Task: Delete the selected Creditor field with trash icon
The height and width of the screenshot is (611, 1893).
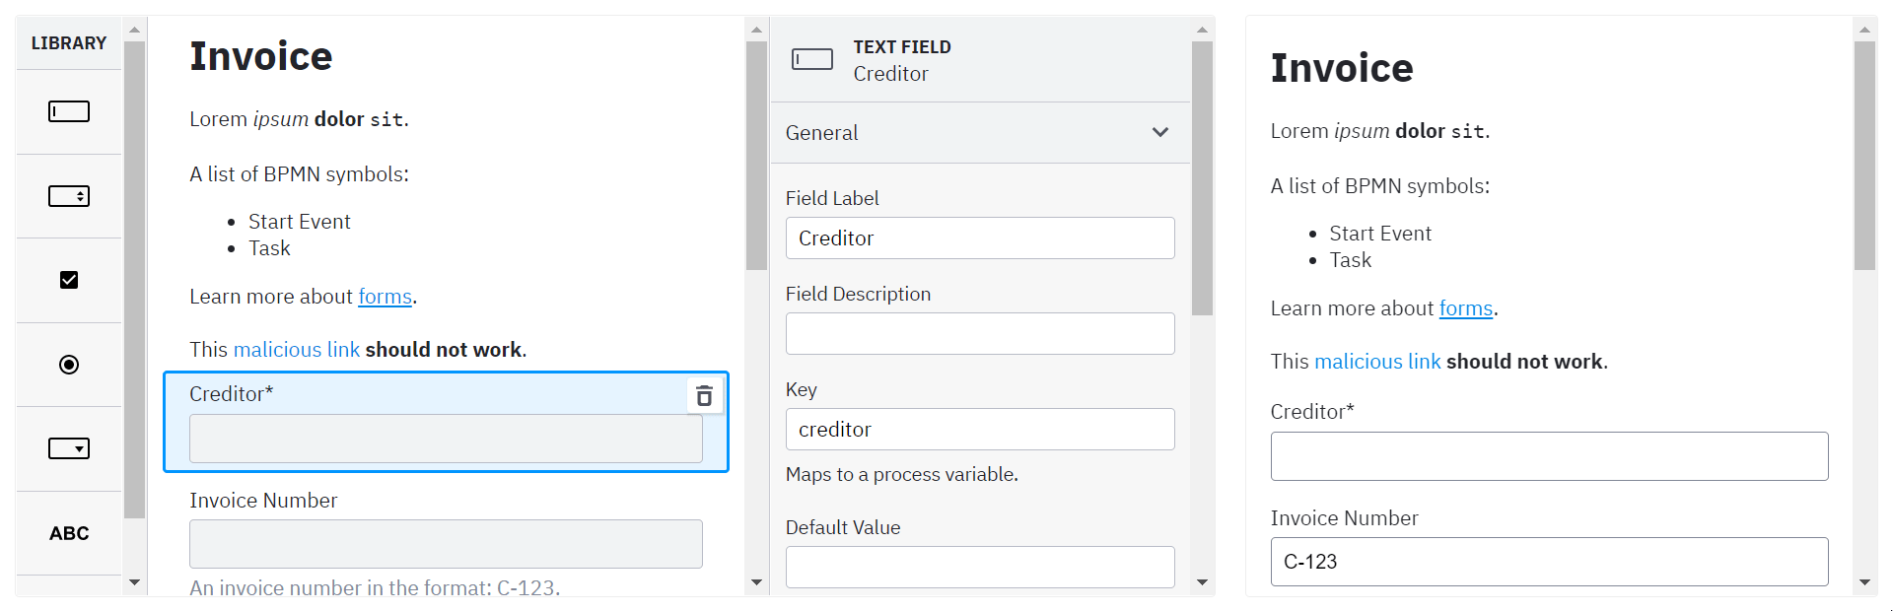Action: [x=704, y=395]
